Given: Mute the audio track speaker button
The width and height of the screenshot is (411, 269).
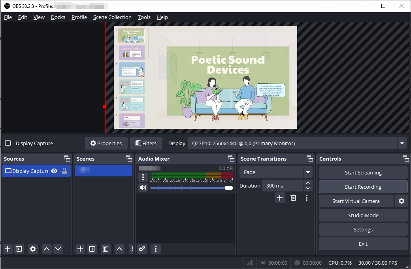Looking at the screenshot, I should [x=143, y=188].
